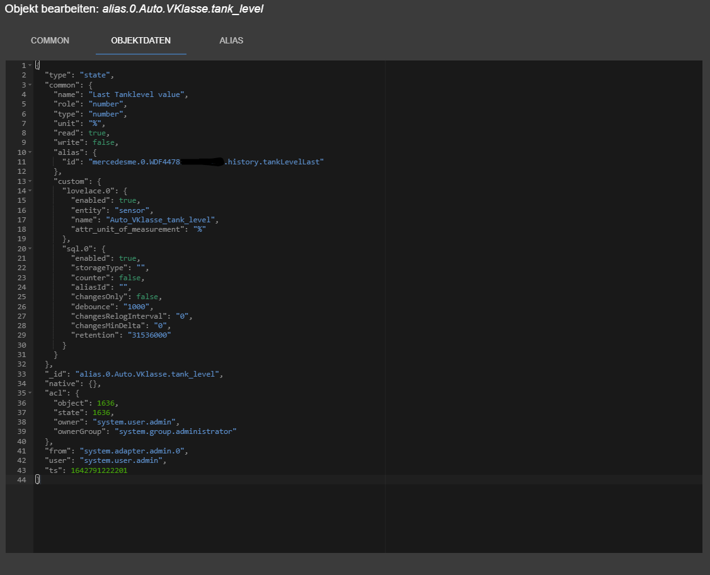The height and width of the screenshot is (575, 710).
Task: Click the unit value "%" on line 7
Action: pos(95,123)
